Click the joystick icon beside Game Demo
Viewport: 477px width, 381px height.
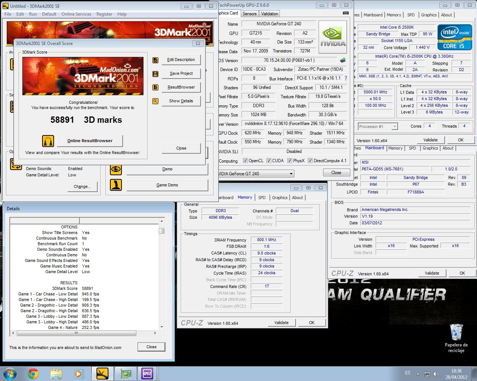coord(116,185)
